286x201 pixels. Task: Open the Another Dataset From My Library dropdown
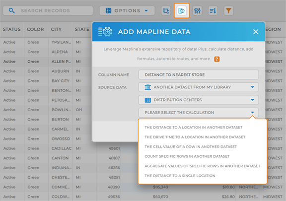(x=199, y=87)
